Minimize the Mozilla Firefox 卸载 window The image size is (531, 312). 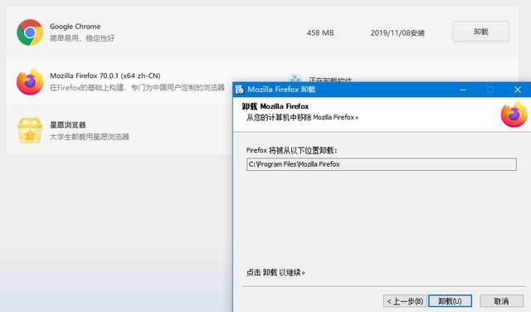click(463, 90)
